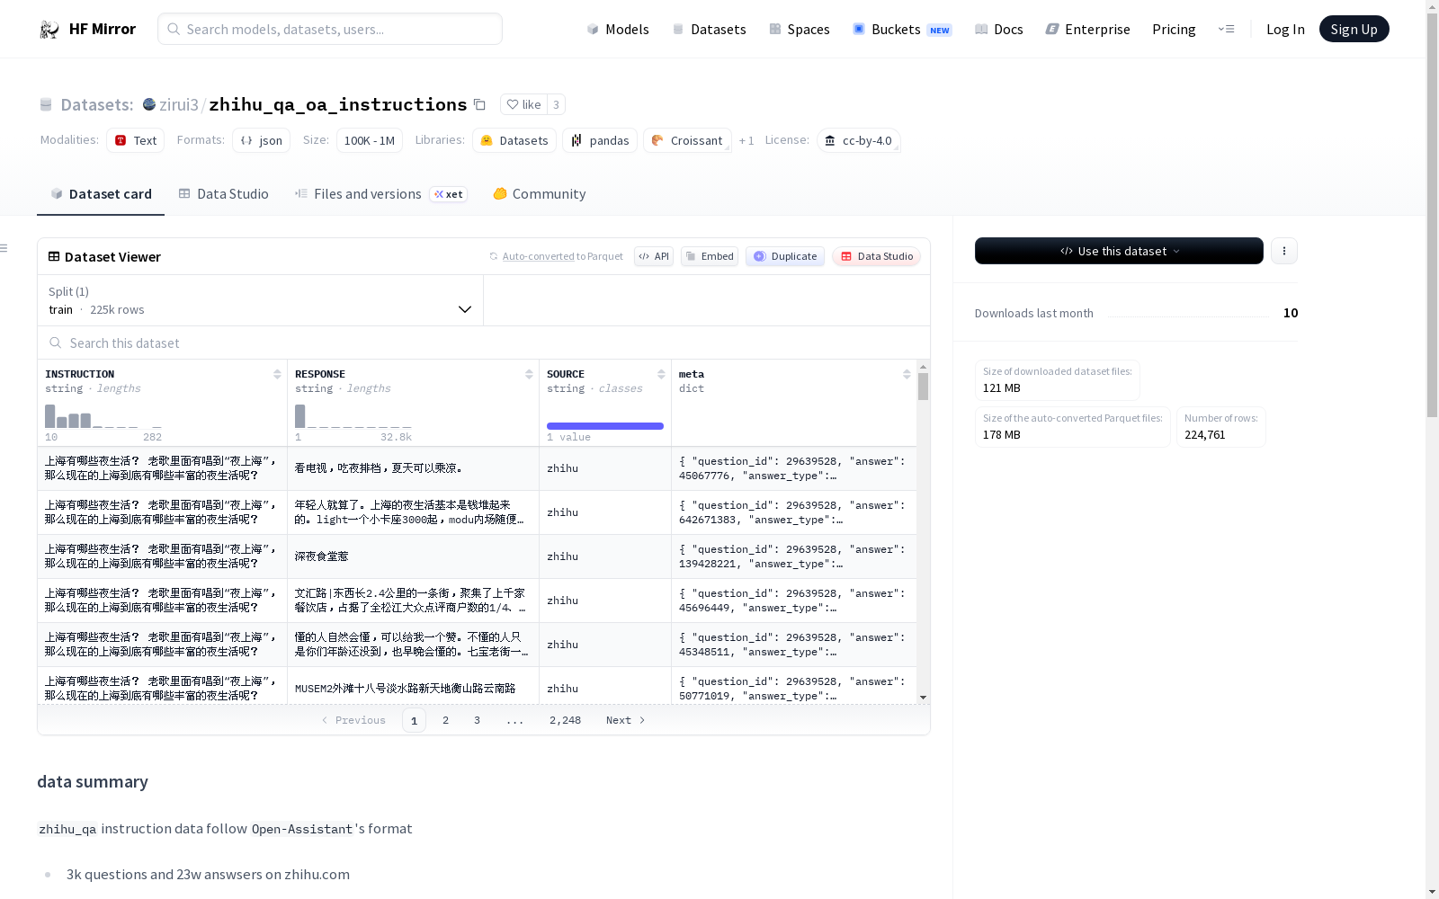Click the SOURCE classes bar

(x=605, y=426)
